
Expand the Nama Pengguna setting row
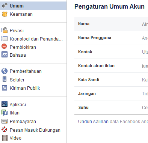(x=111, y=38)
